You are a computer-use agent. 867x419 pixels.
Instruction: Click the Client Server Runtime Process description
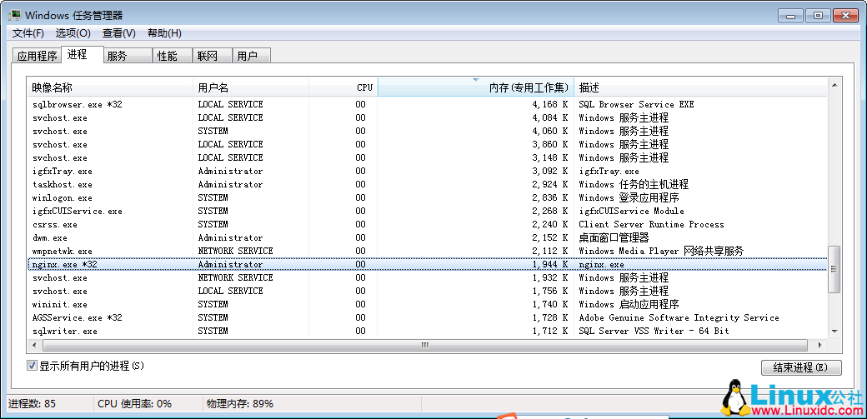tap(651, 224)
